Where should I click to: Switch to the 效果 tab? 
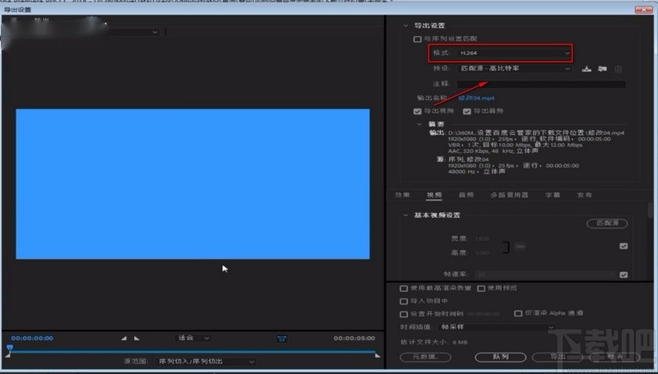coord(402,195)
